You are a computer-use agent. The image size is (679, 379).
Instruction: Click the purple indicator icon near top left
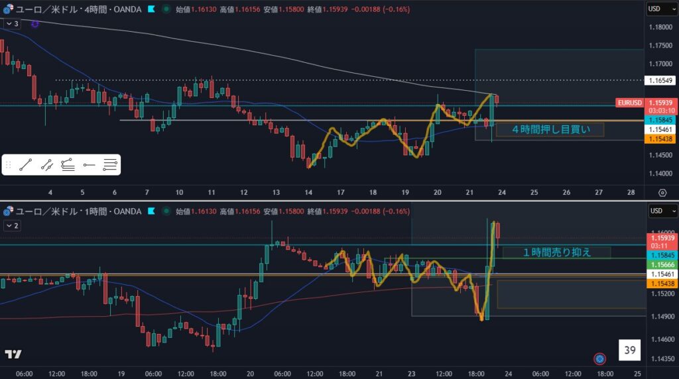(34, 23)
